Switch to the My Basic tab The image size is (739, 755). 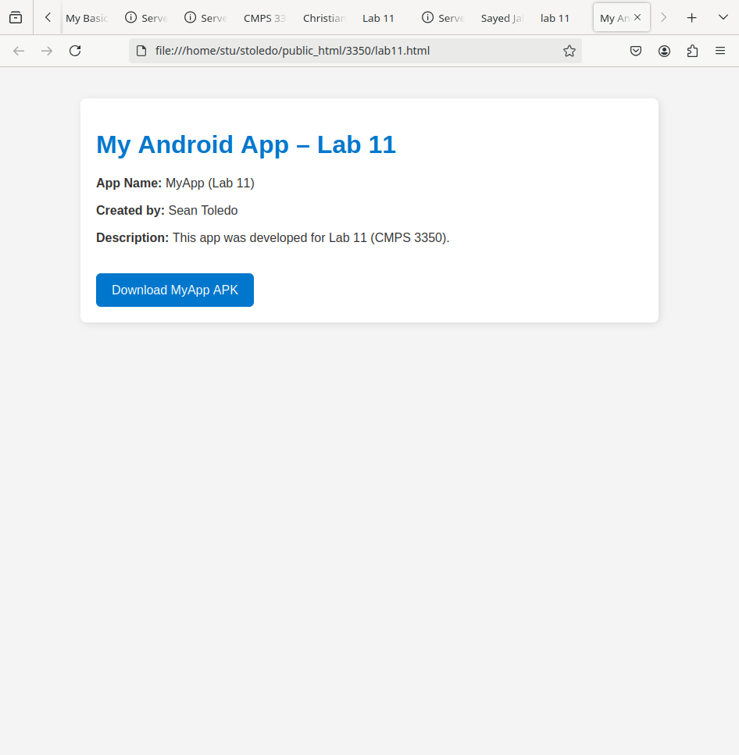86,18
